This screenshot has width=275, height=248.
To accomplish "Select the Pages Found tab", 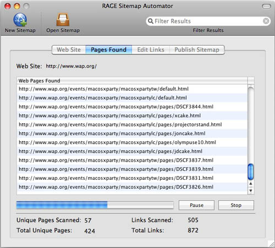I will pos(109,49).
